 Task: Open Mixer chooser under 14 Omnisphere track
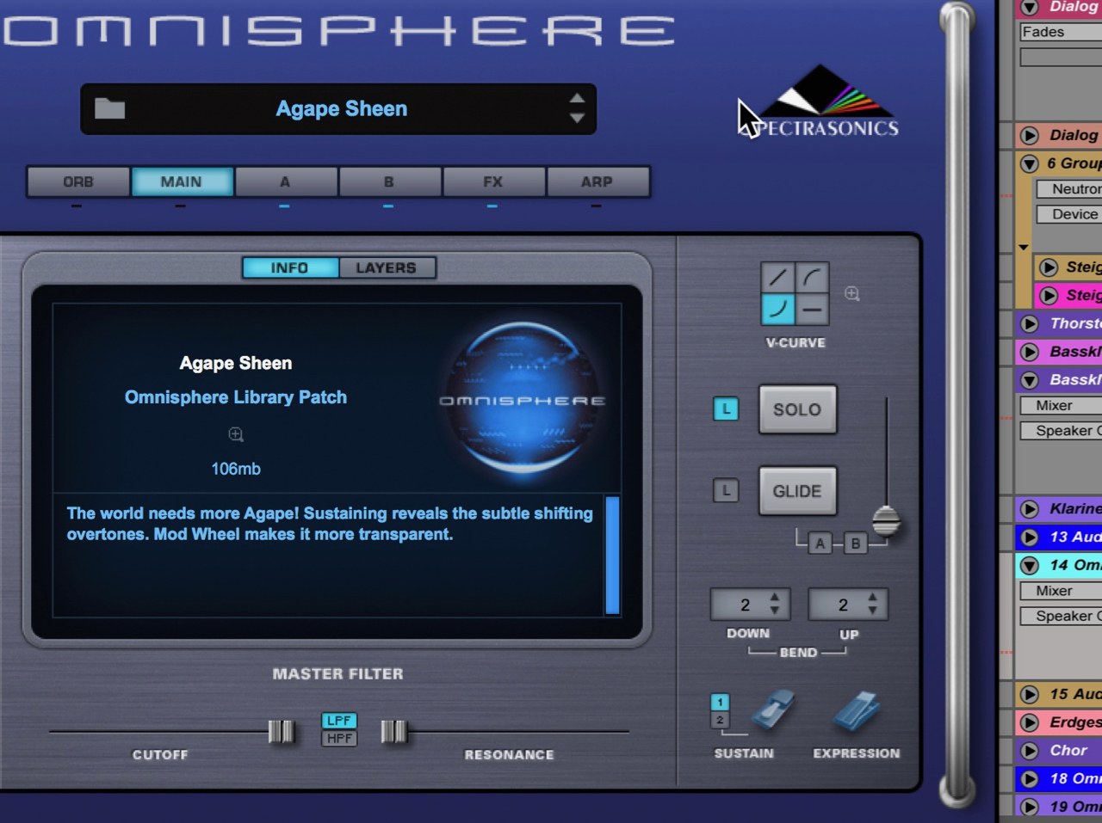(x=1061, y=591)
